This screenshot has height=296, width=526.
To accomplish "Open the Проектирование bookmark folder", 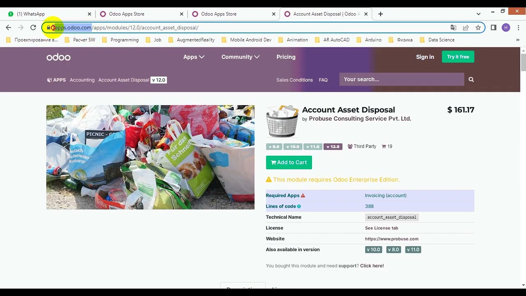I will (32, 40).
